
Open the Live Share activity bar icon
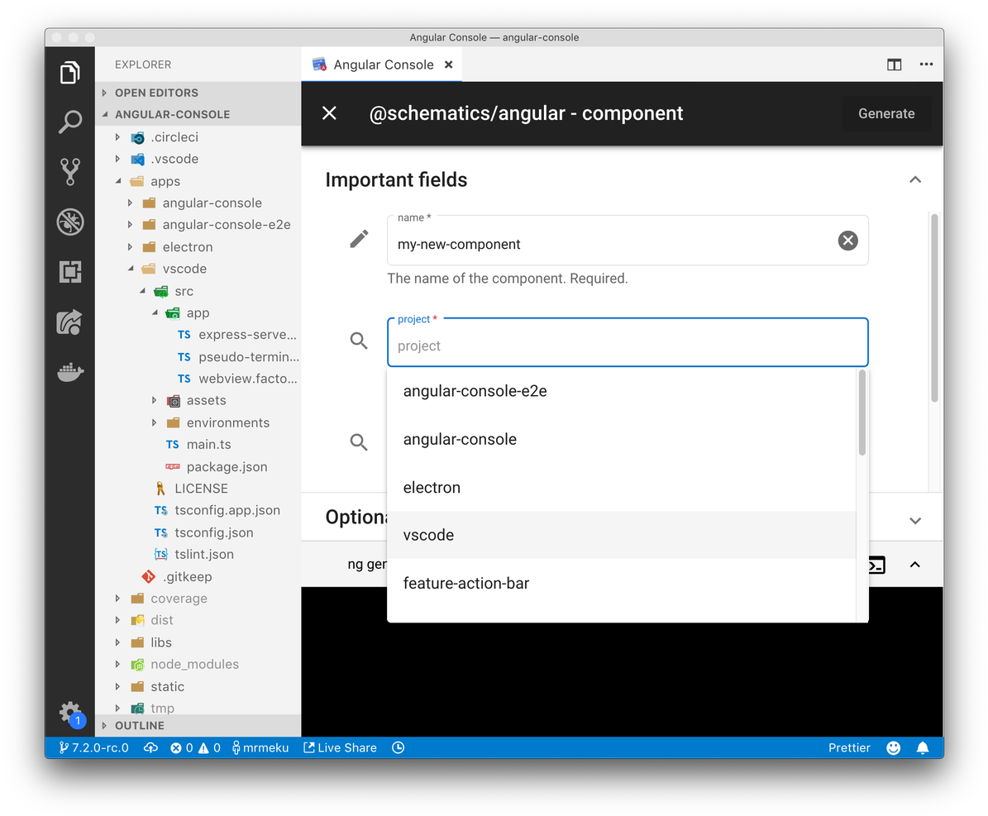coord(70,322)
